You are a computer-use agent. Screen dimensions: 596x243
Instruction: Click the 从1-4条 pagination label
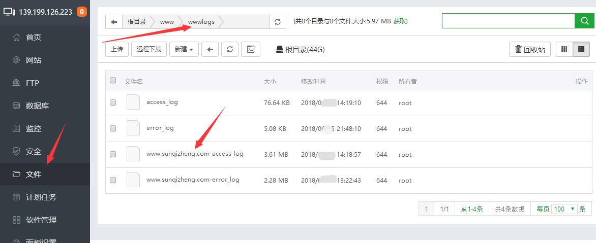(x=472, y=209)
